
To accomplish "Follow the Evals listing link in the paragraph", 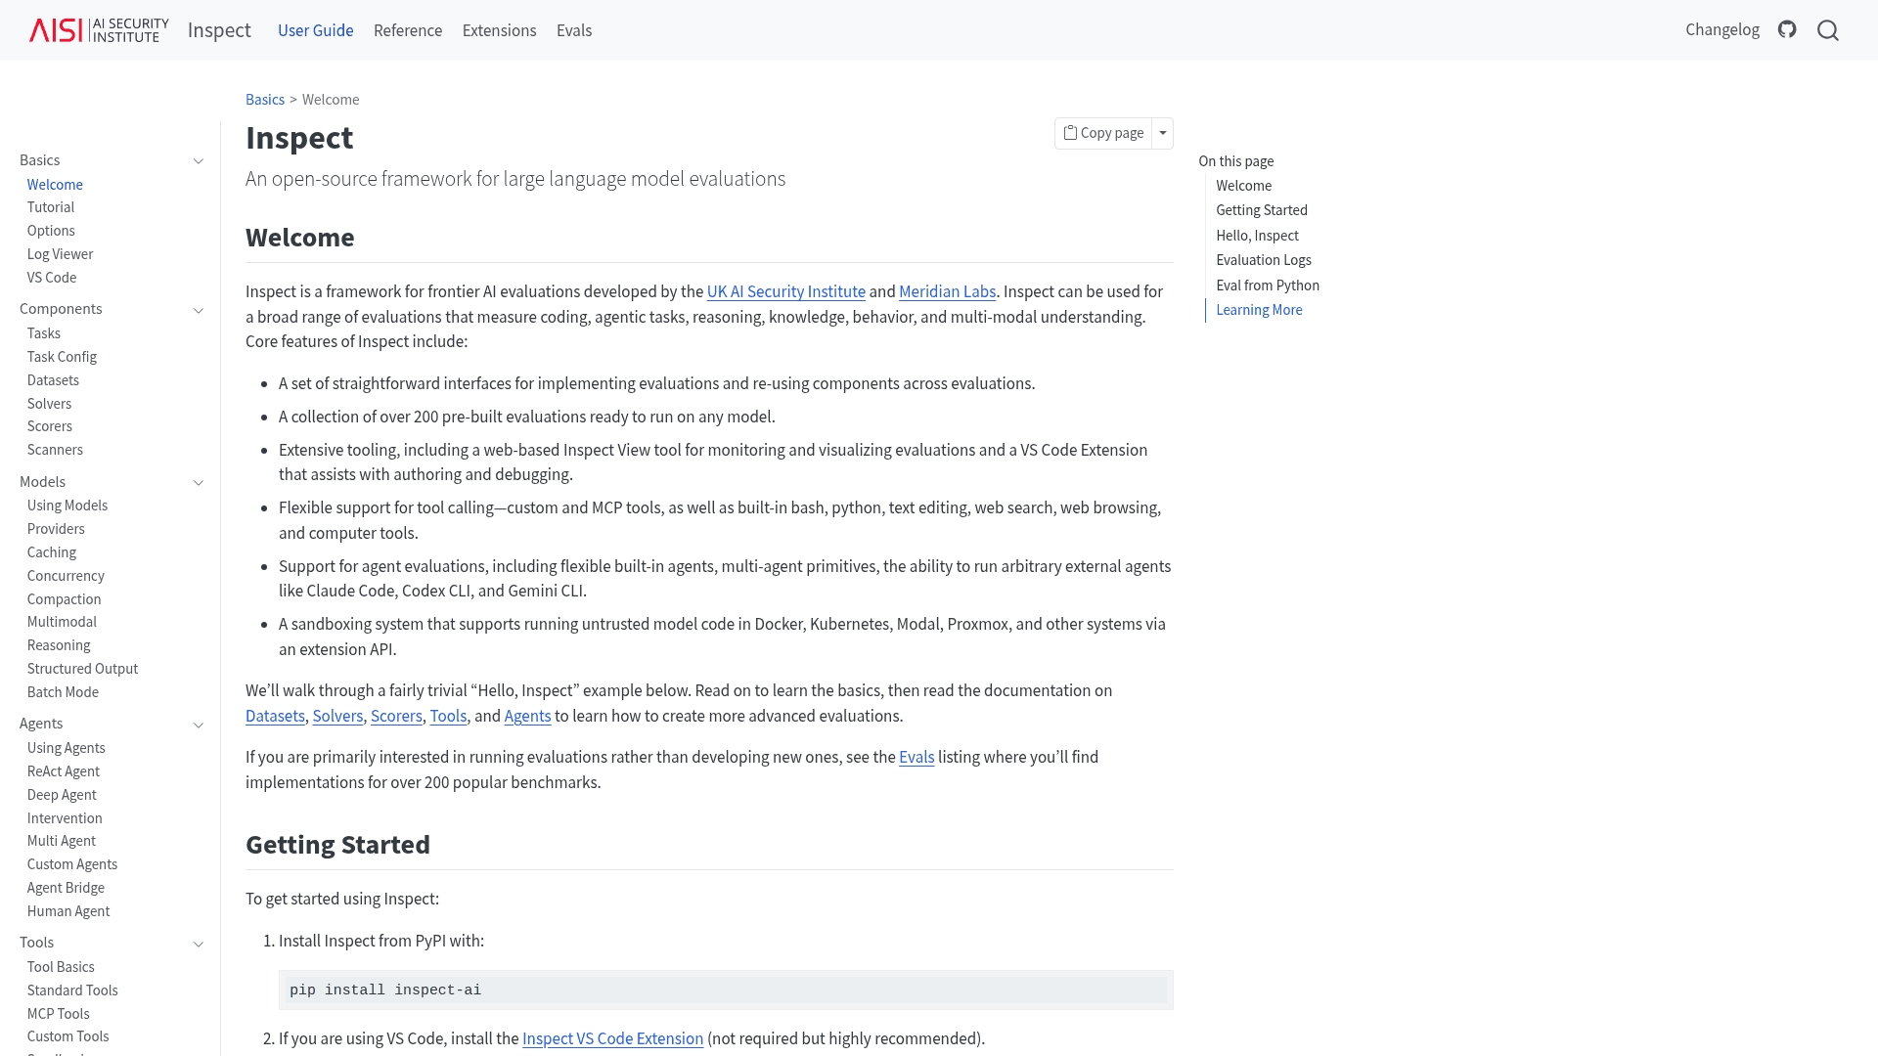I will click(x=917, y=757).
